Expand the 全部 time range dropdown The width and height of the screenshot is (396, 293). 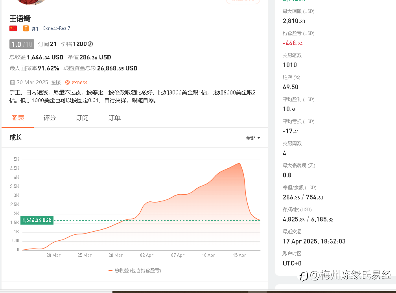pyautogui.click(x=253, y=138)
